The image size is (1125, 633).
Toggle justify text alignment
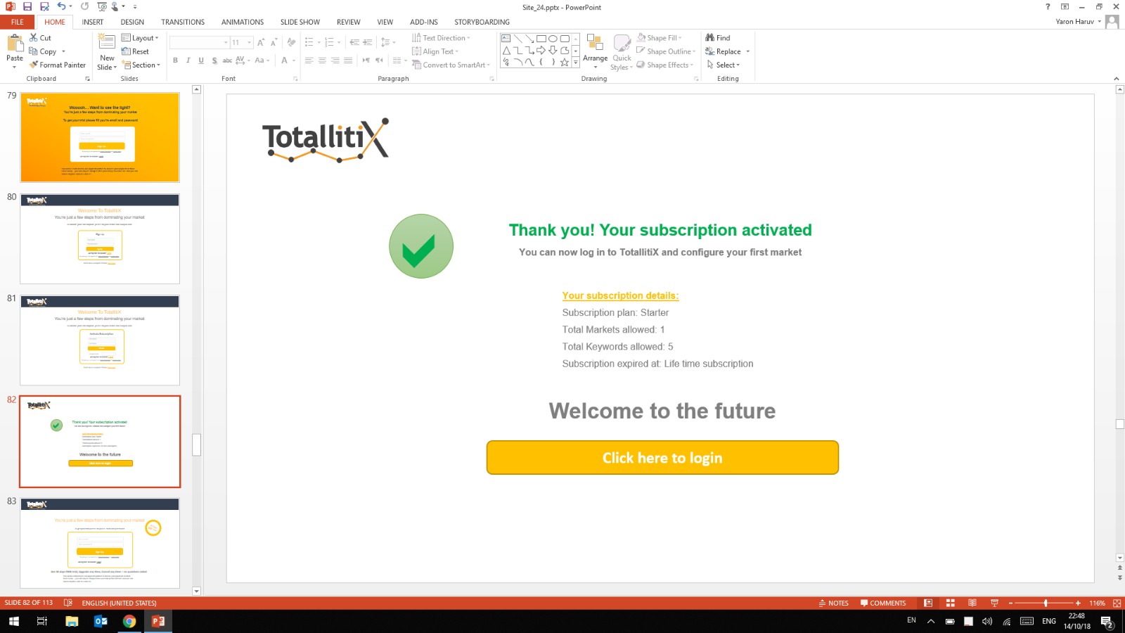[x=348, y=60]
